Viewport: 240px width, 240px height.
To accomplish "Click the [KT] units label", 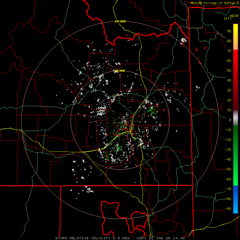I will coord(228,18).
